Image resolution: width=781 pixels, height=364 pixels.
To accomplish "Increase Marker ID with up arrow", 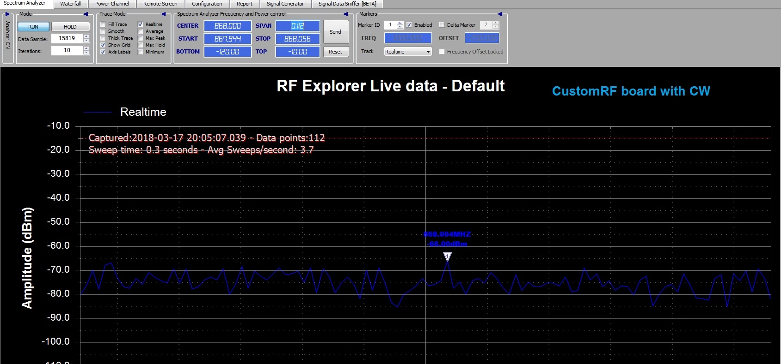I will (400, 23).
